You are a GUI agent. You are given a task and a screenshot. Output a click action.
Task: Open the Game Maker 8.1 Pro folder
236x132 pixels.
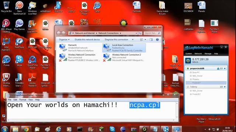coord(162,8)
